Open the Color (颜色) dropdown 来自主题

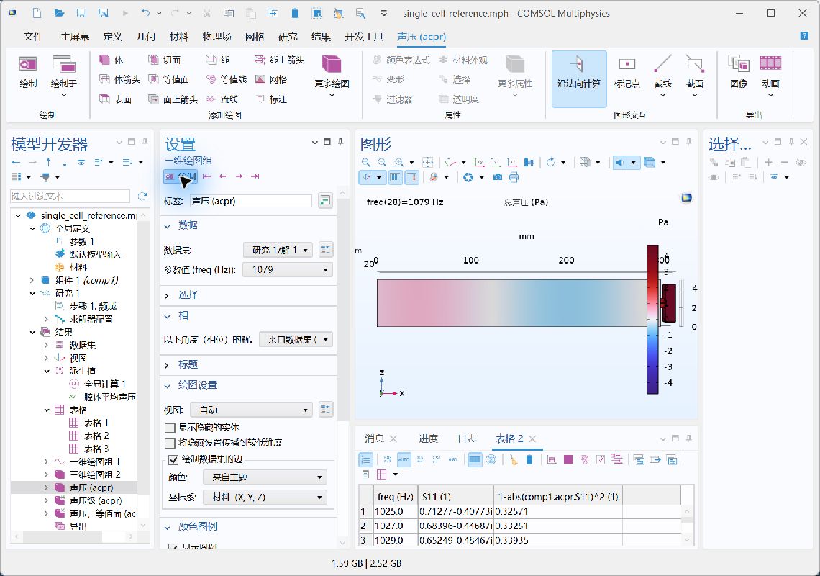click(265, 477)
